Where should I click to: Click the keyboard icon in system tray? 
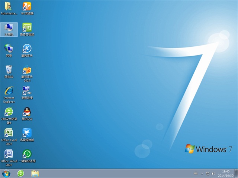(196, 174)
